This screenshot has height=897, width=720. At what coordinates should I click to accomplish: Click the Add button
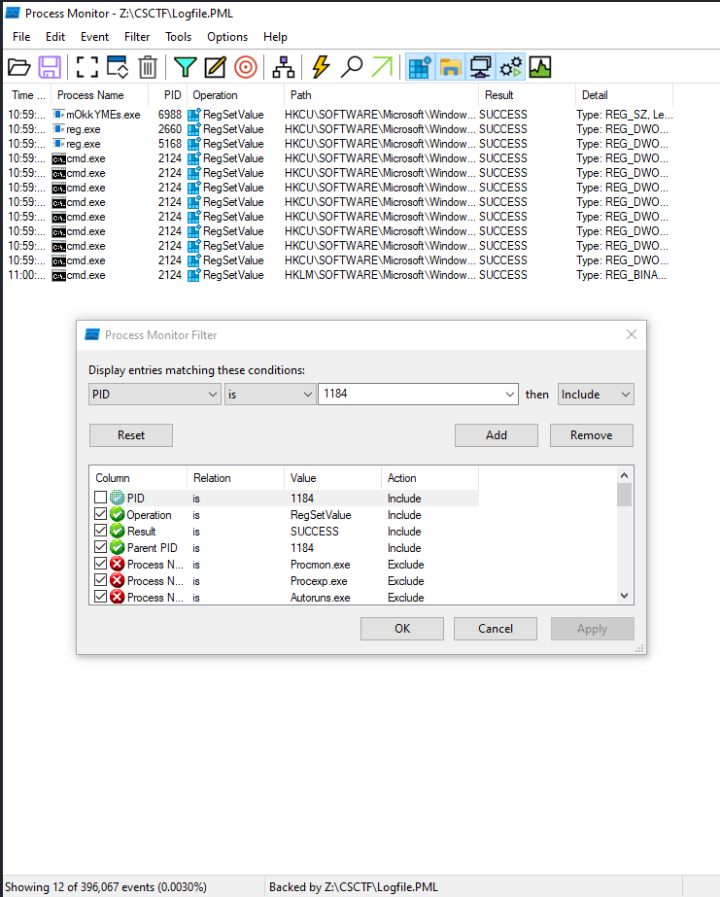coord(496,435)
